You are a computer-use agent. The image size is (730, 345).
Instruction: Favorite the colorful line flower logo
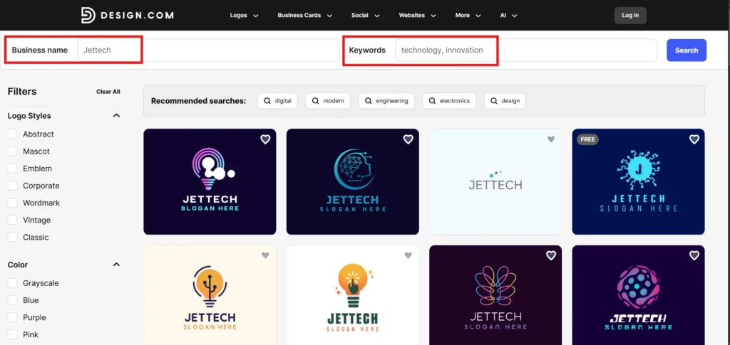click(550, 255)
